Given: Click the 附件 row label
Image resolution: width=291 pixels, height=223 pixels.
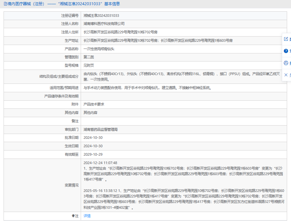Looking at the screenshot, I should click(x=75, y=104).
